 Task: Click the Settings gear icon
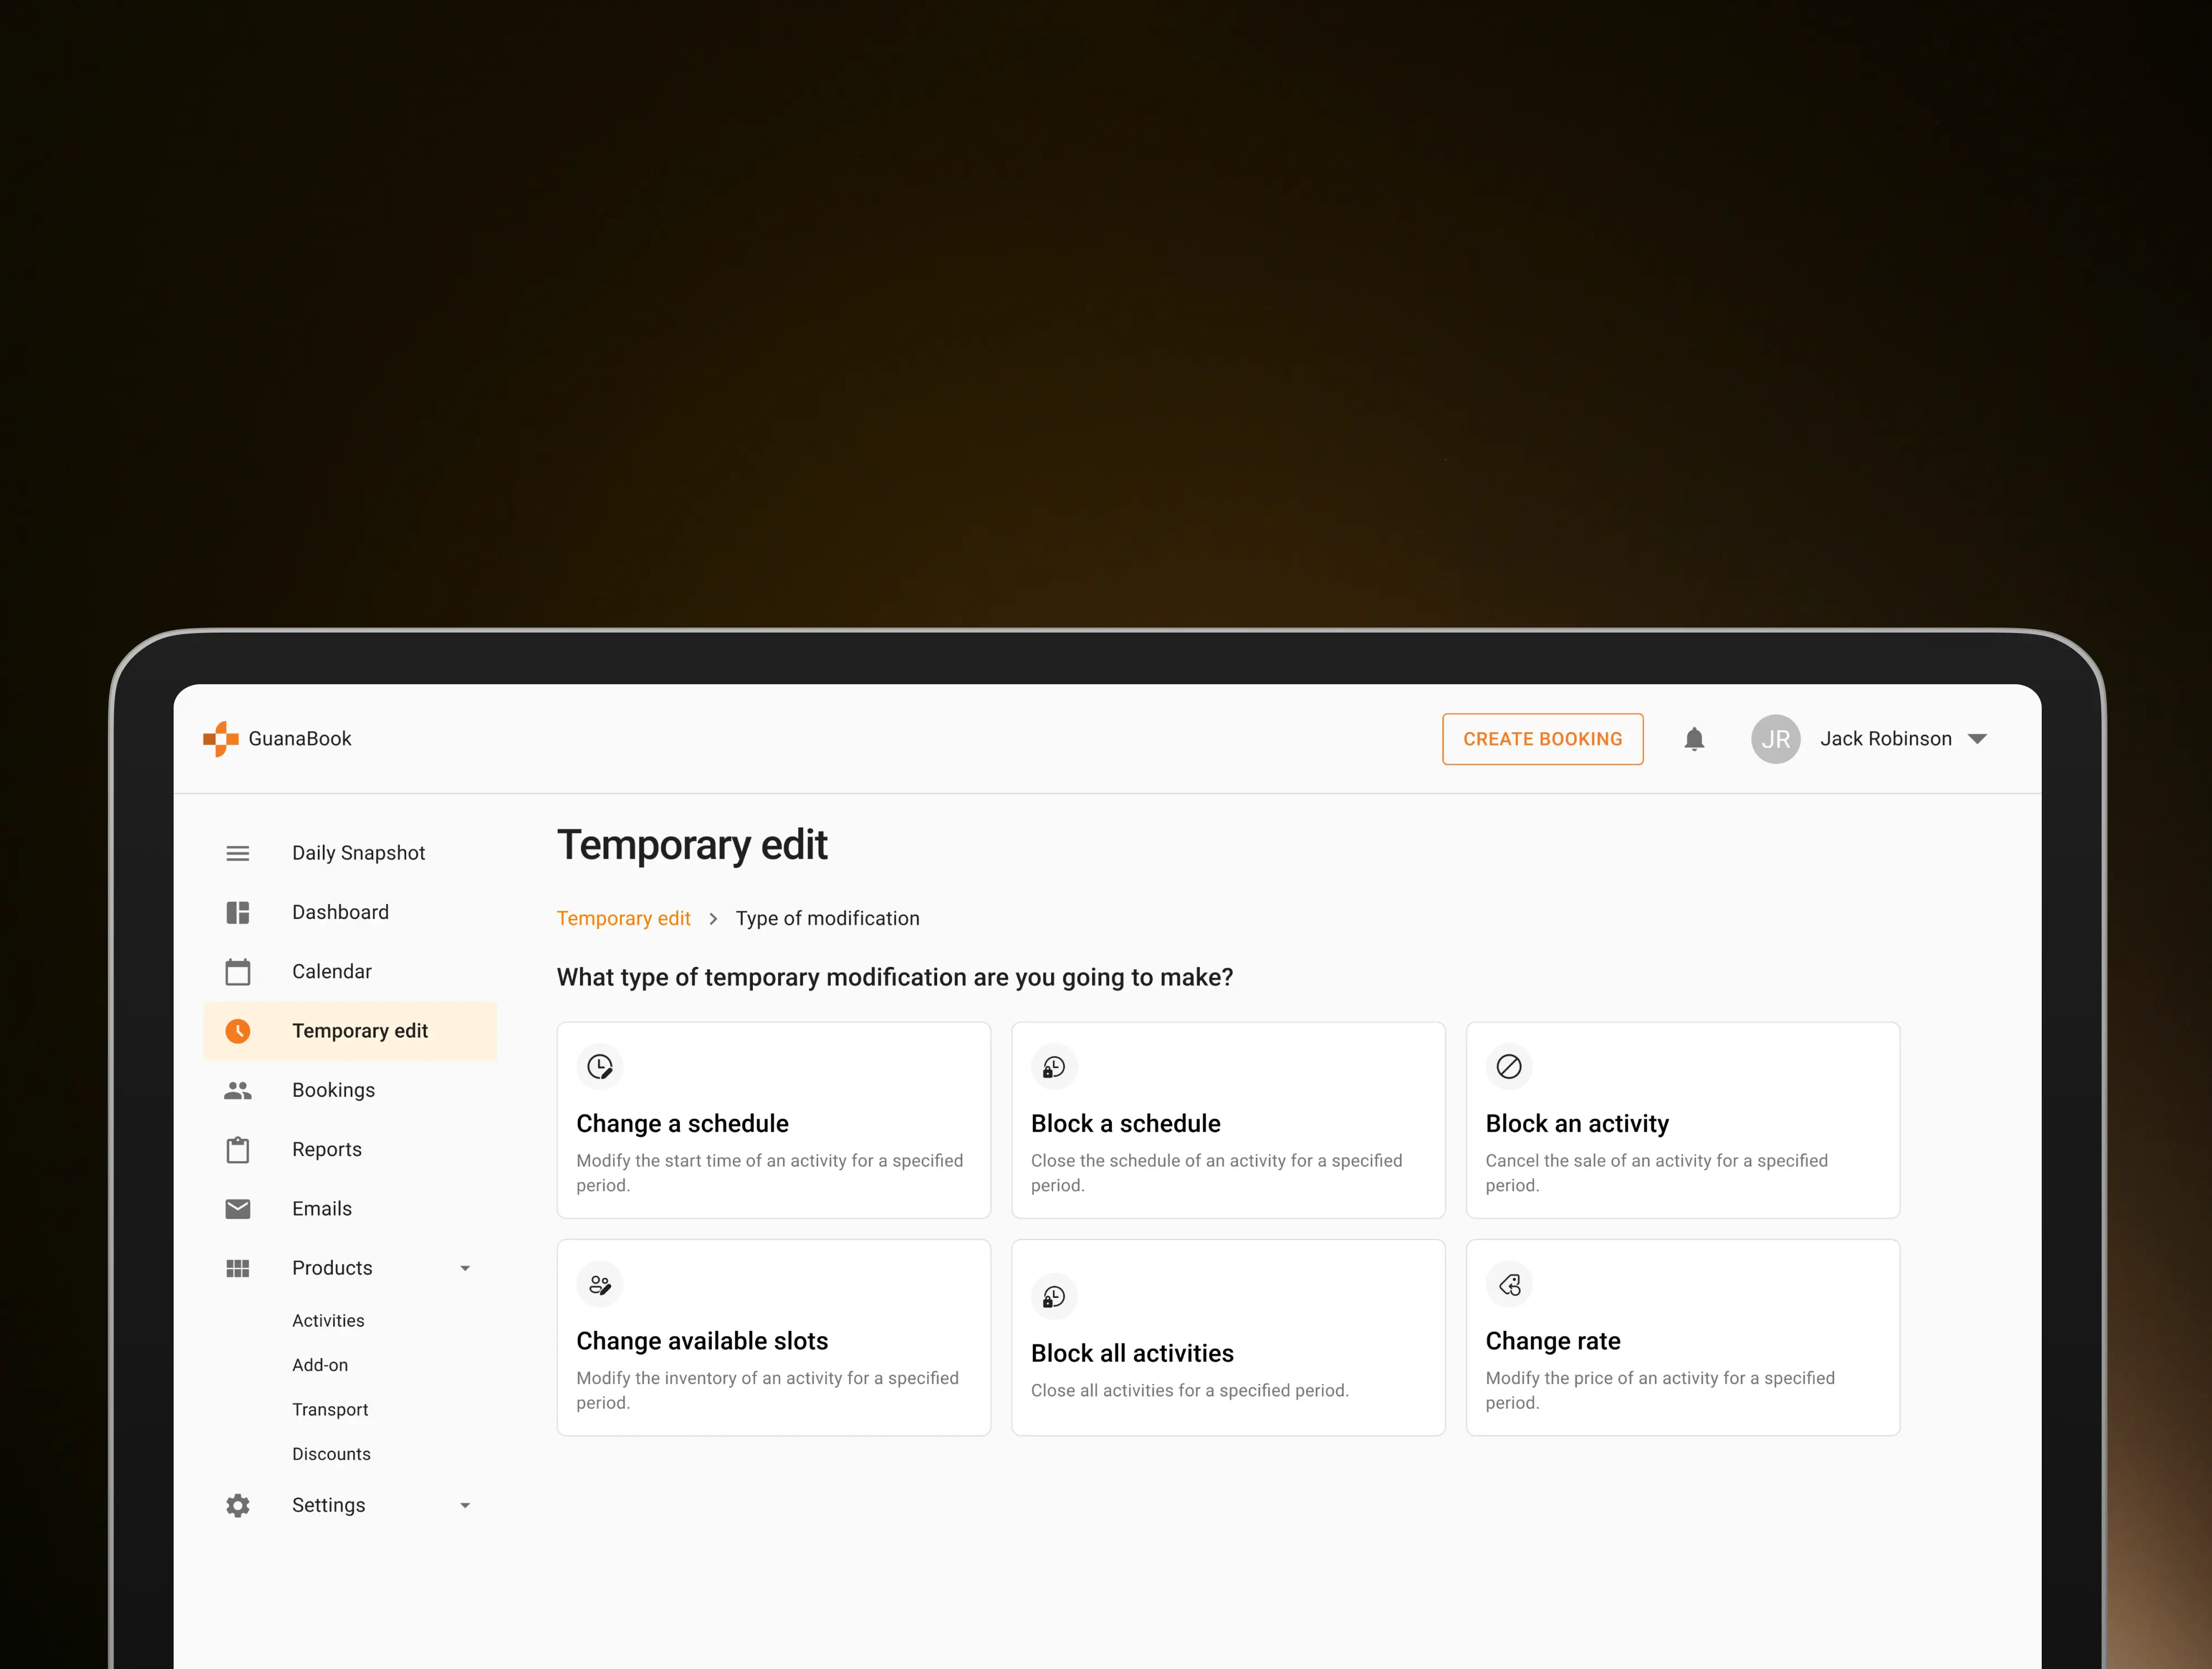coord(238,1505)
